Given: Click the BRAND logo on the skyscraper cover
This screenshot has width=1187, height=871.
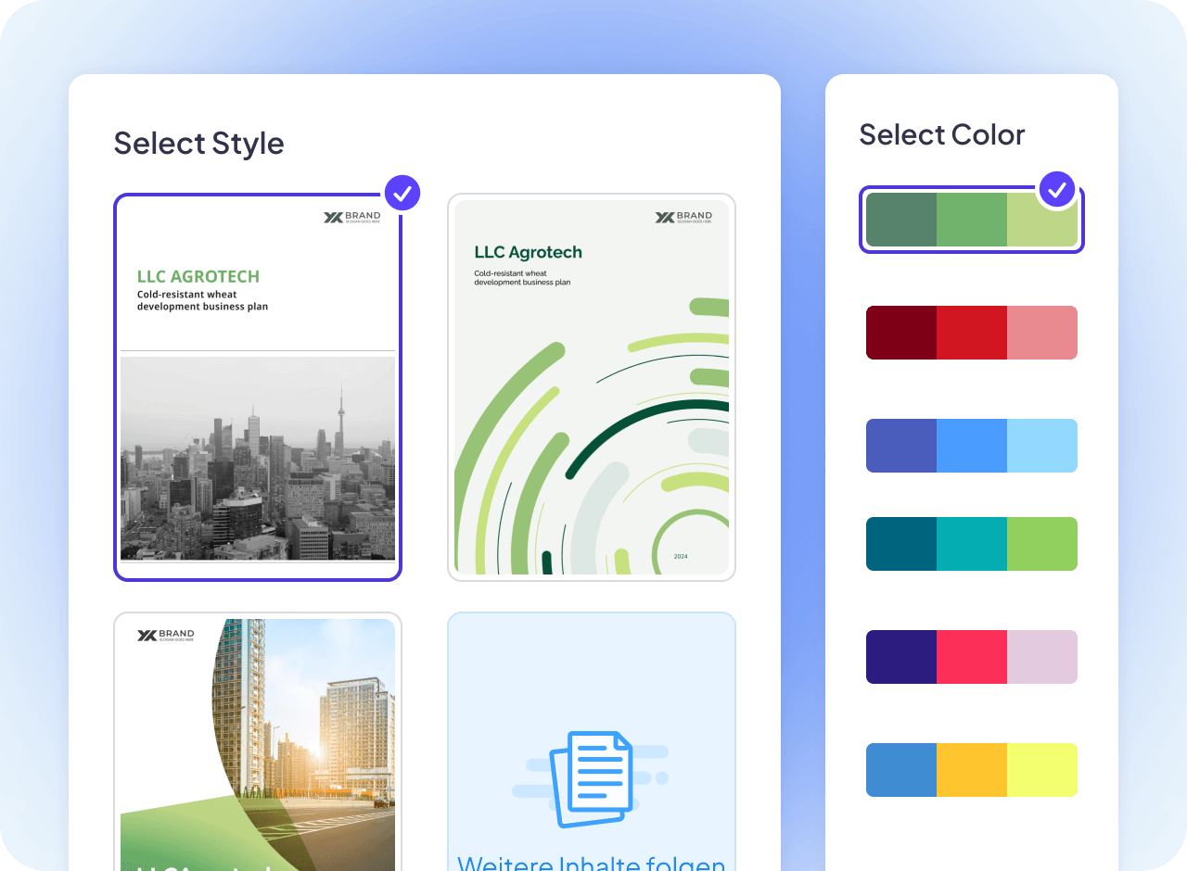Looking at the screenshot, I should pyautogui.click(x=166, y=636).
